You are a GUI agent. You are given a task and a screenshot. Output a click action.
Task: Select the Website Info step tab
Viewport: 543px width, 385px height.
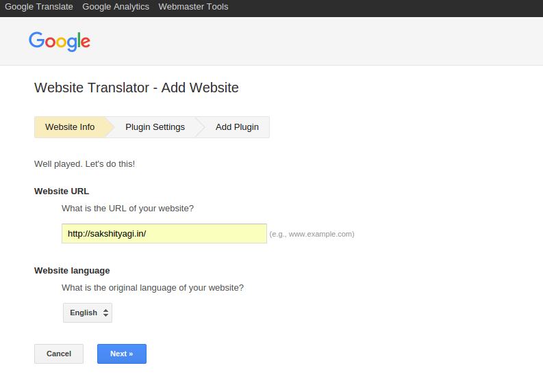point(70,127)
